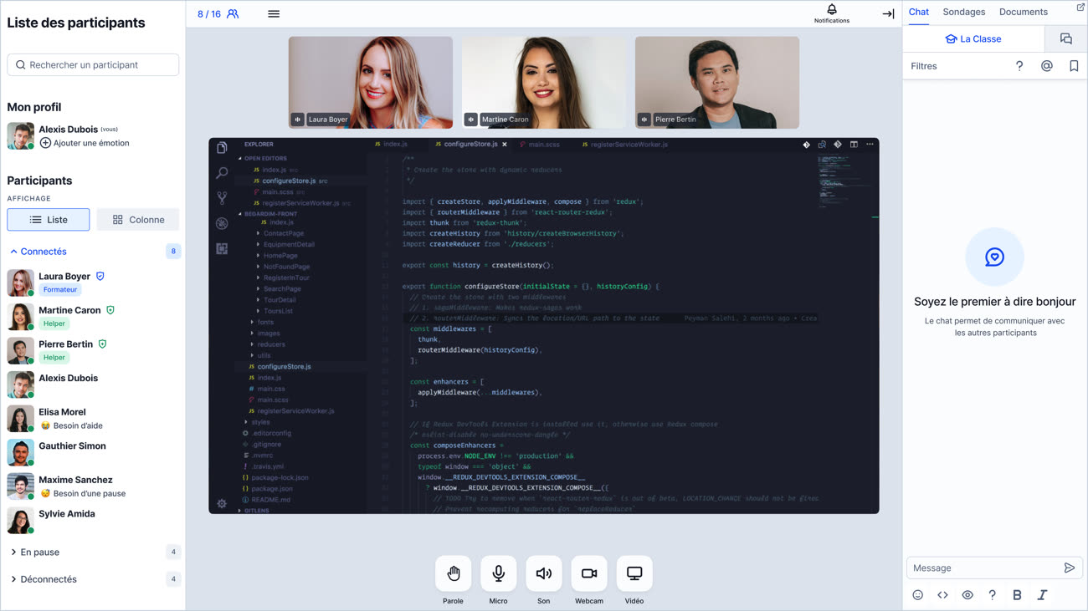Viewport: 1088px width, 611px height.
Task: Click the eye icon under message box
Action: click(967, 595)
